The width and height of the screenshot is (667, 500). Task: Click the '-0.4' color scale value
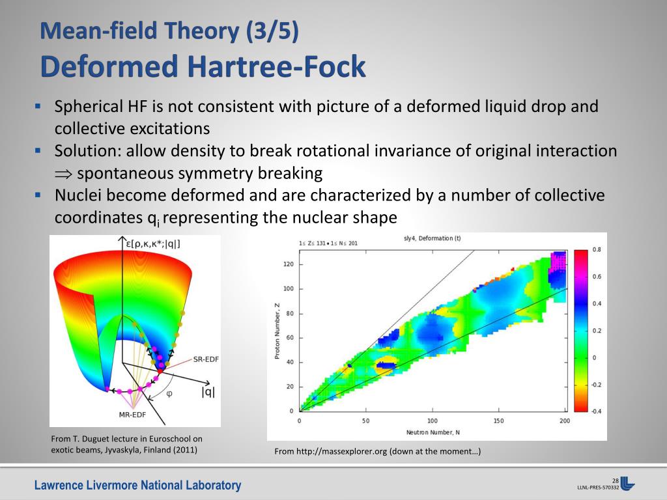(596, 411)
